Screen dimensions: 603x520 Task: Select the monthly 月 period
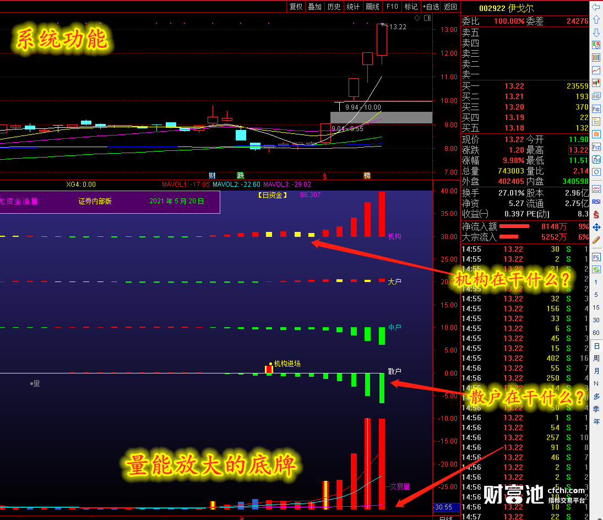[596, 371]
